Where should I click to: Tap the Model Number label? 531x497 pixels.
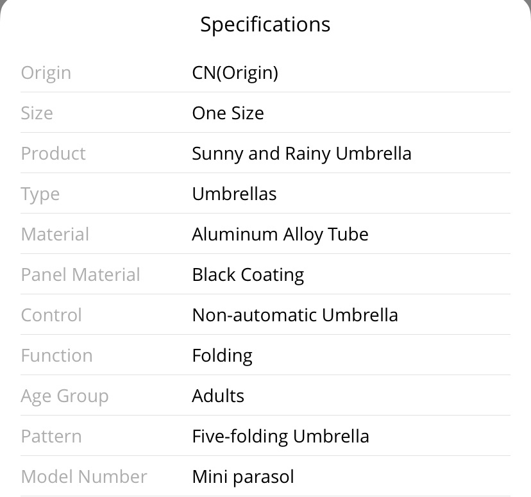click(x=84, y=476)
